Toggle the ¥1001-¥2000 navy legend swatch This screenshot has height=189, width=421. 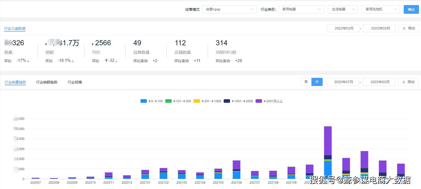pyautogui.click(x=227, y=101)
